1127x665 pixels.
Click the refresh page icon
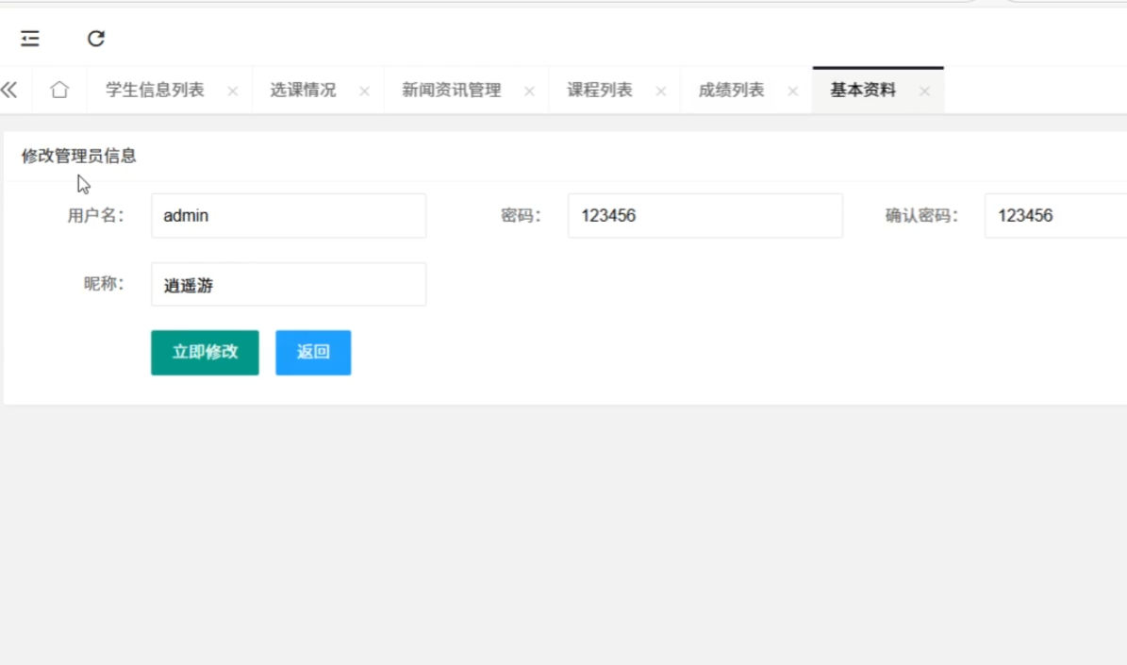point(96,39)
